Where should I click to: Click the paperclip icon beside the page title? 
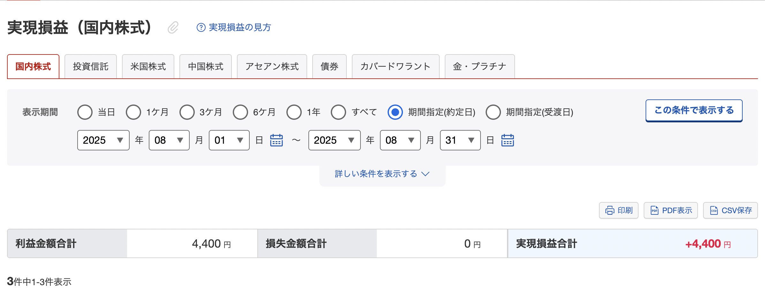click(173, 28)
